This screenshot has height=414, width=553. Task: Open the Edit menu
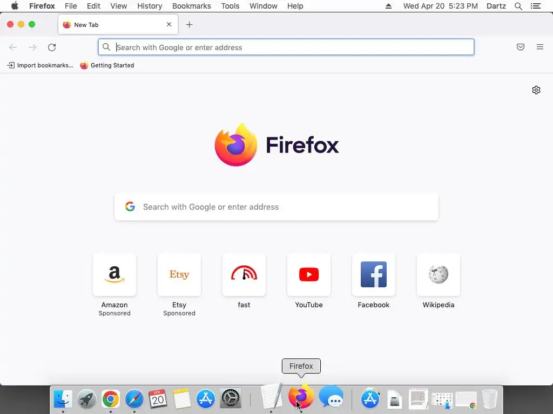tap(93, 6)
